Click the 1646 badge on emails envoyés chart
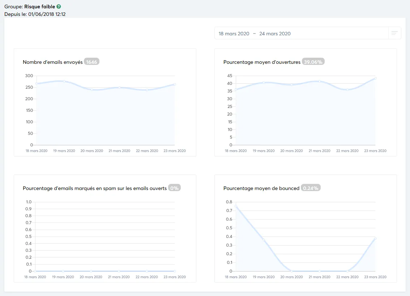The width and height of the screenshot is (410, 296). (91, 61)
